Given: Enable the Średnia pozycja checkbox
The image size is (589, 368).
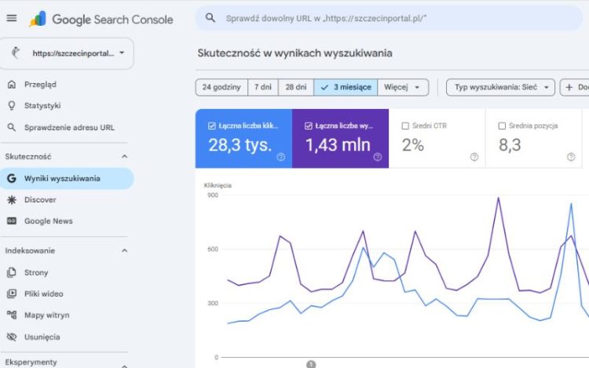Looking at the screenshot, I should tap(502, 126).
